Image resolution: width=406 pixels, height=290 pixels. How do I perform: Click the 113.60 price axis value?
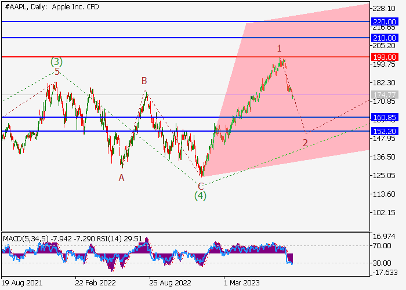[x=384, y=194]
